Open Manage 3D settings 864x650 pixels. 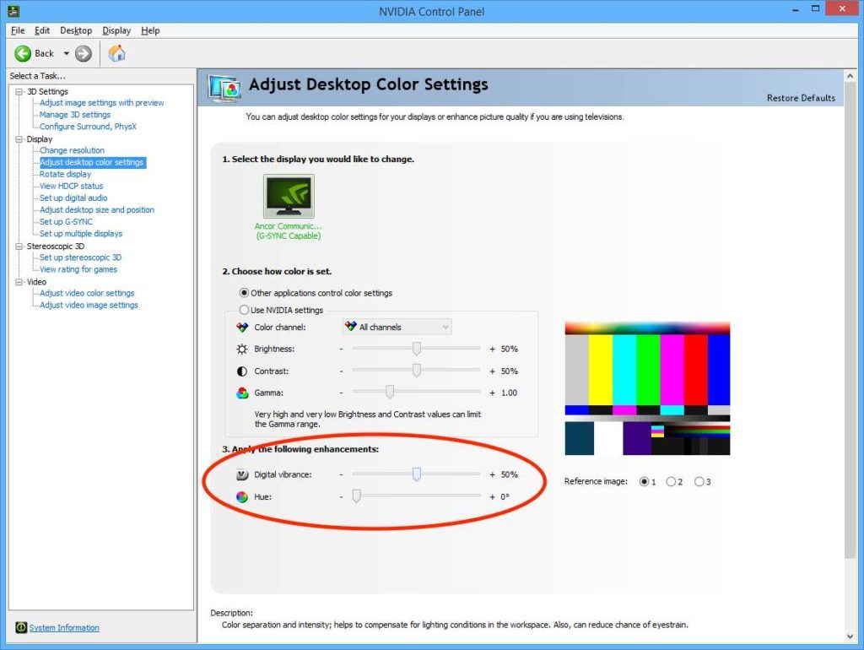click(x=74, y=115)
